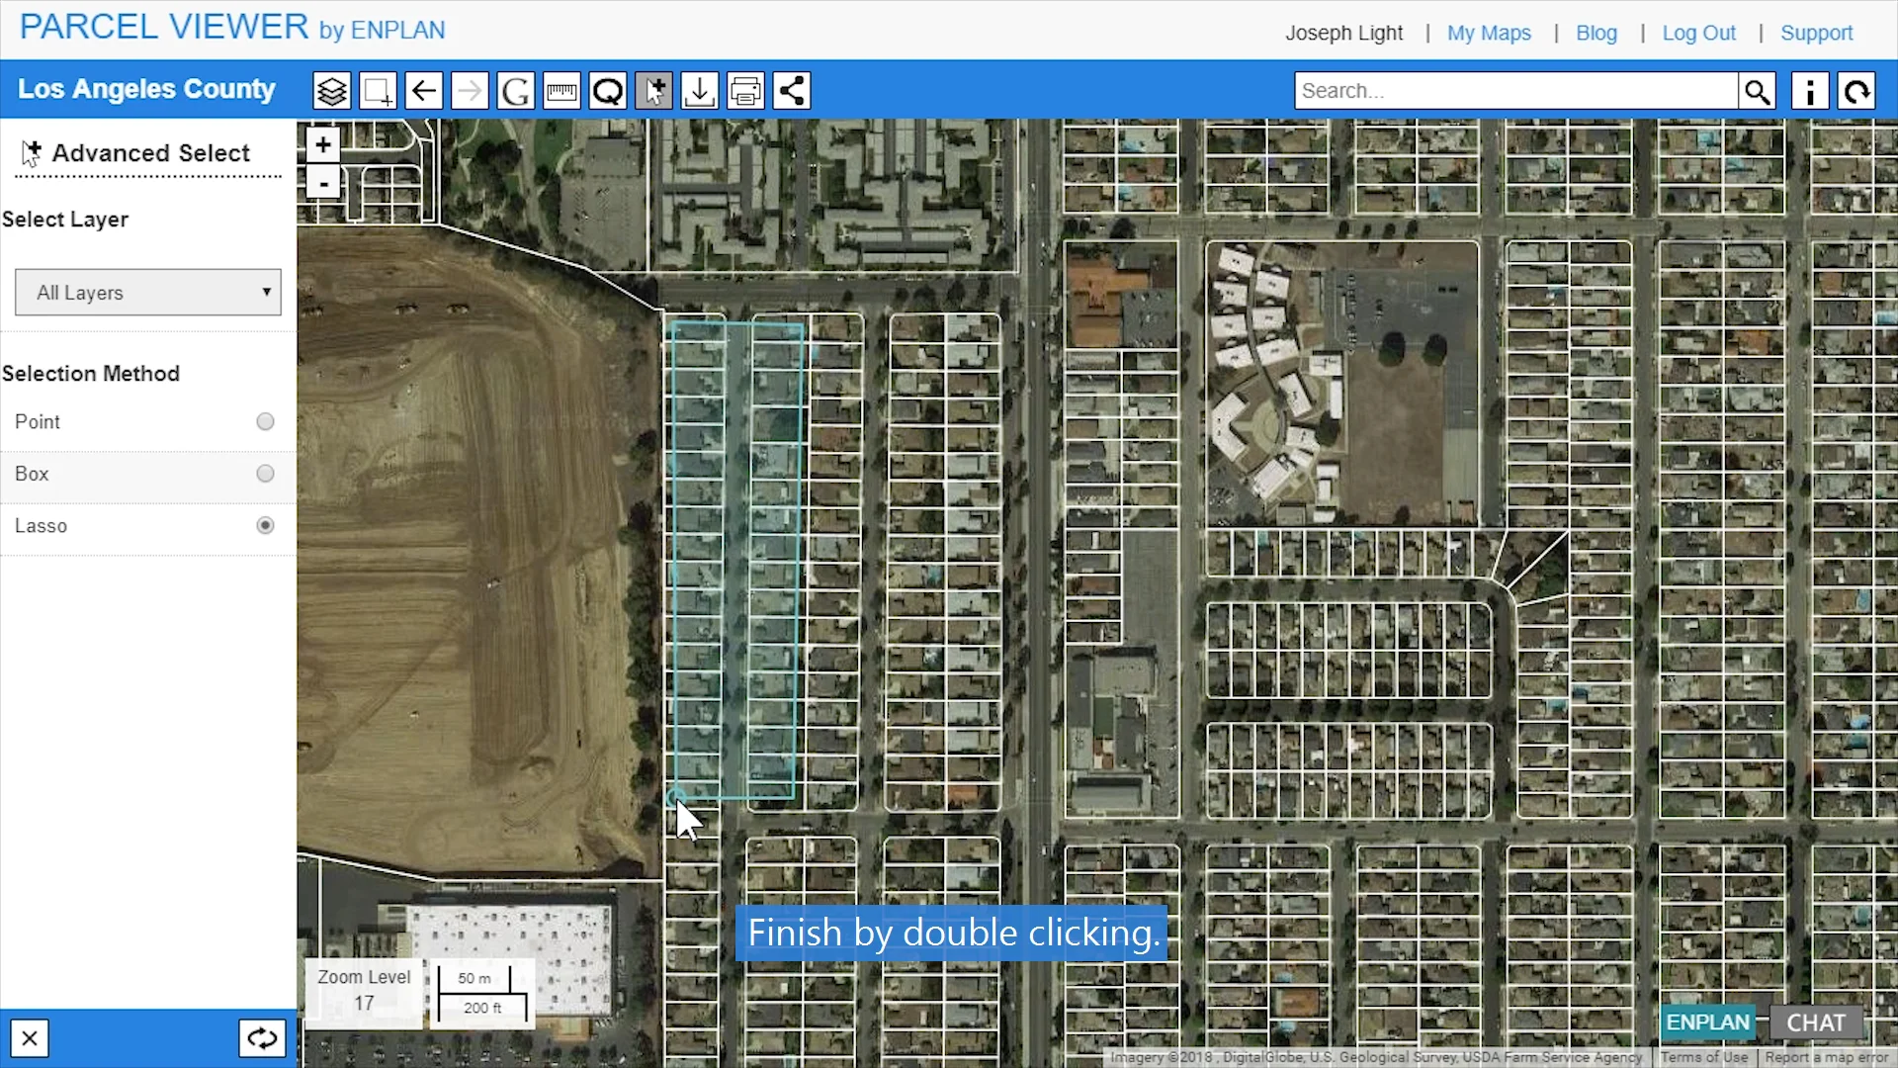Screen dimensions: 1898x1068
Task: Open the info icon
Action: (1810, 91)
